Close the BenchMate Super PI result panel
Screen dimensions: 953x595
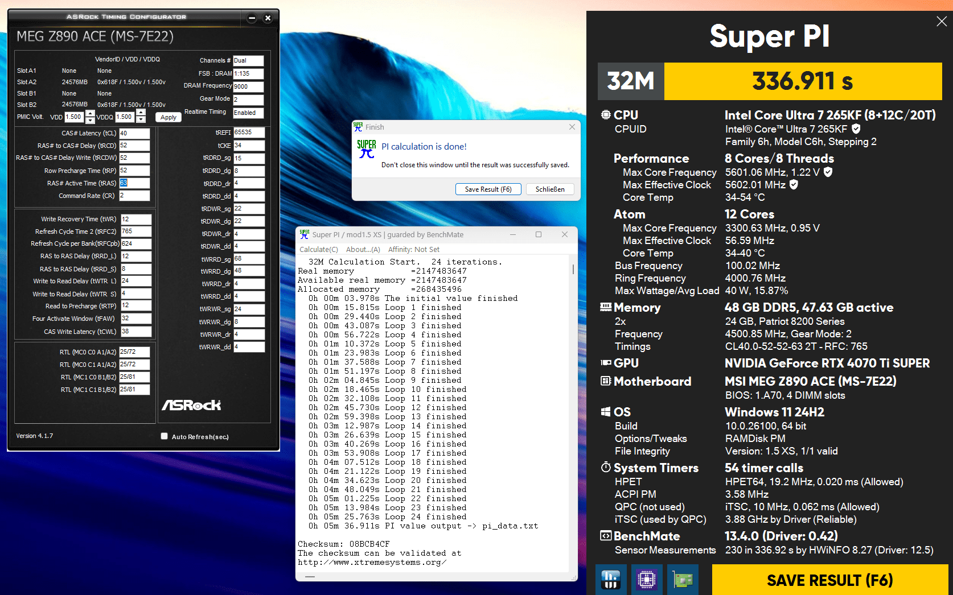tap(942, 21)
